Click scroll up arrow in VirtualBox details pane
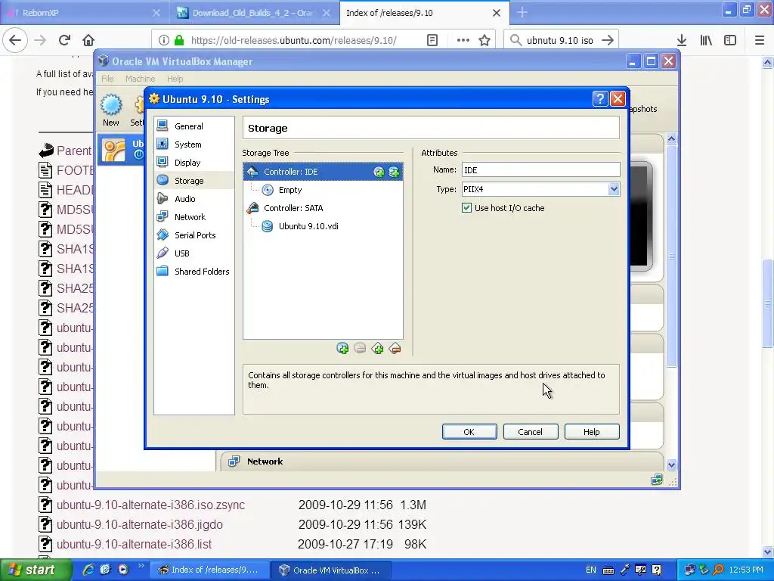This screenshot has height=581, width=774. point(671,139)
